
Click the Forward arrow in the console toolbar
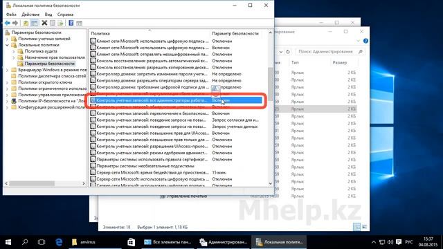coord(15,23)
